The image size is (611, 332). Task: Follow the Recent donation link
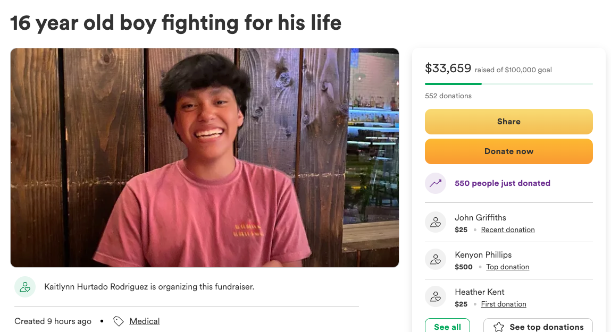pos(508,230)
